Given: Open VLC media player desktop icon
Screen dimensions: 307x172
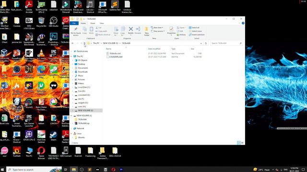Looking at the screenshot, I should click(41, 55).
